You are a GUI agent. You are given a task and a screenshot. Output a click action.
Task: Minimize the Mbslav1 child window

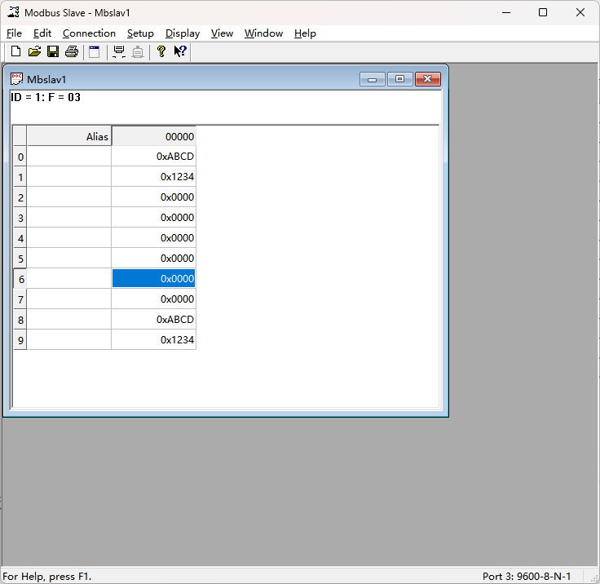[372, 79]
